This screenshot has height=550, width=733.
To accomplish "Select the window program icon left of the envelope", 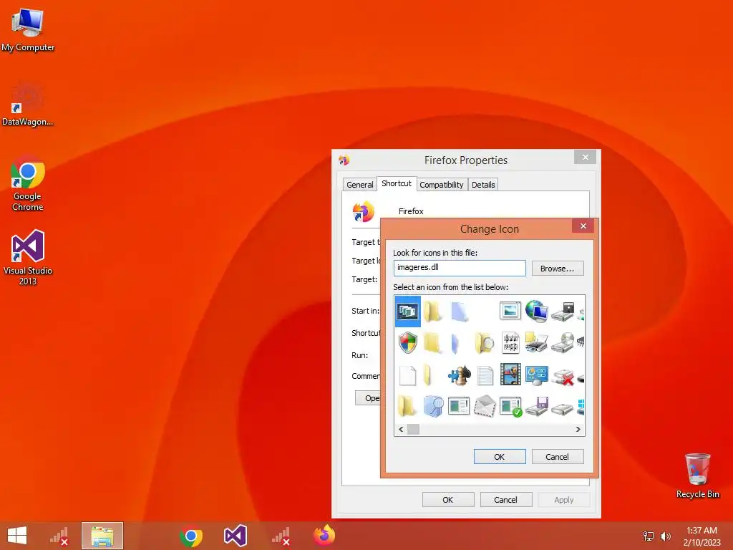I will [459, 406].
